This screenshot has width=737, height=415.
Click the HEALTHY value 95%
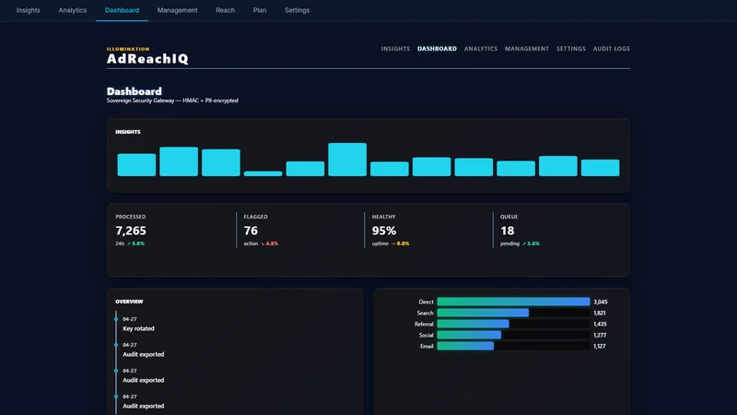[384, 231]
